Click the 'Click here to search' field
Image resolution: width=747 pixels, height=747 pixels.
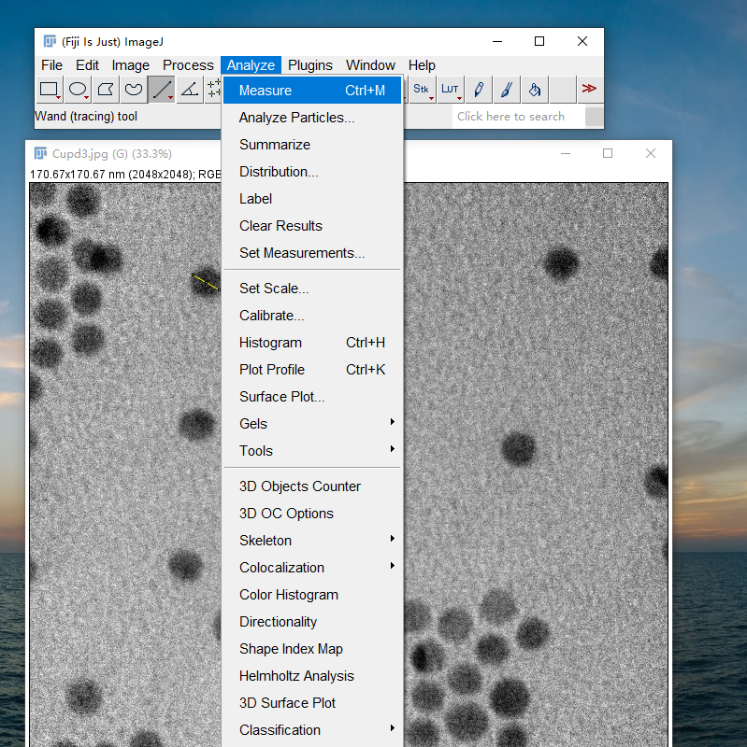point(517,117)
